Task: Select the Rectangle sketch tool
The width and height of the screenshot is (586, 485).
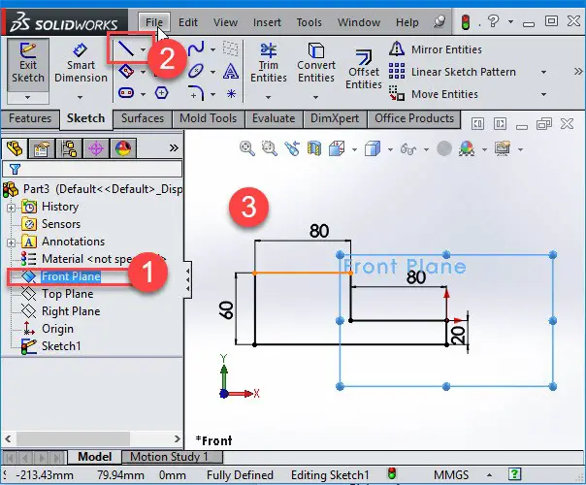Action: [126, 71]
